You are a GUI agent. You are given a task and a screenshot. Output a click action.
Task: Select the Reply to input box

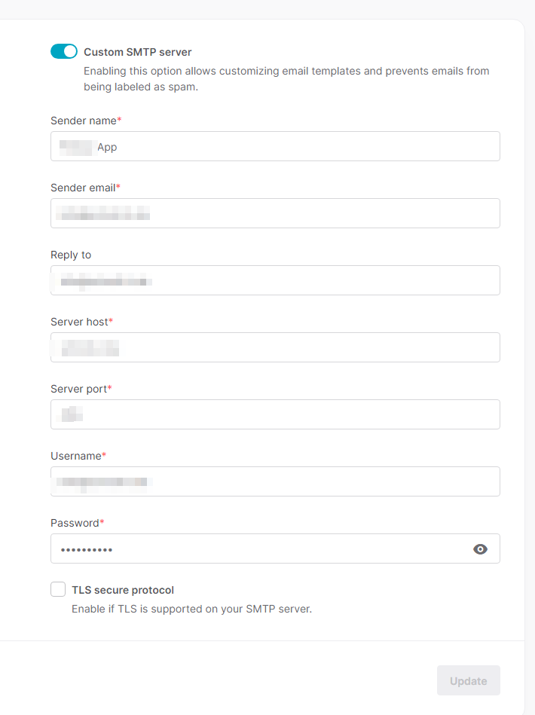[275, 280]
